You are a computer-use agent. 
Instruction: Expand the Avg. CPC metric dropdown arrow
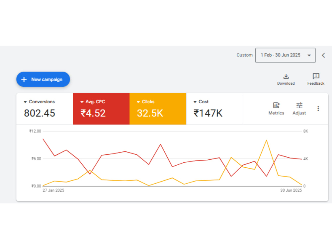[82, 102]
